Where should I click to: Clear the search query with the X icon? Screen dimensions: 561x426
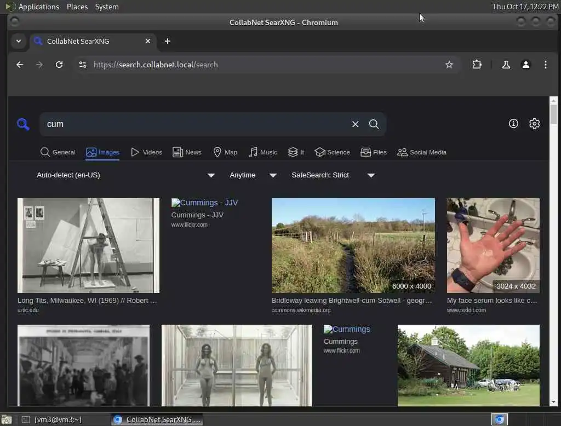tap(355, 124)
